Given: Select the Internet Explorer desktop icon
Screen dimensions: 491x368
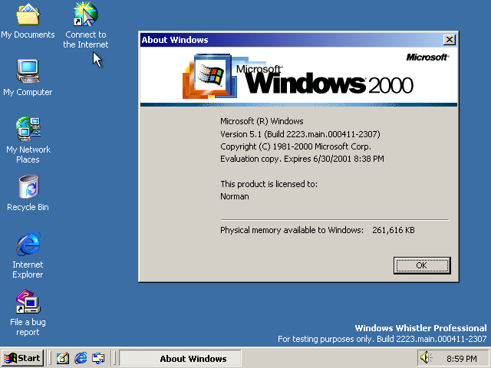Looking at the screenshot, I should [28, 245].
